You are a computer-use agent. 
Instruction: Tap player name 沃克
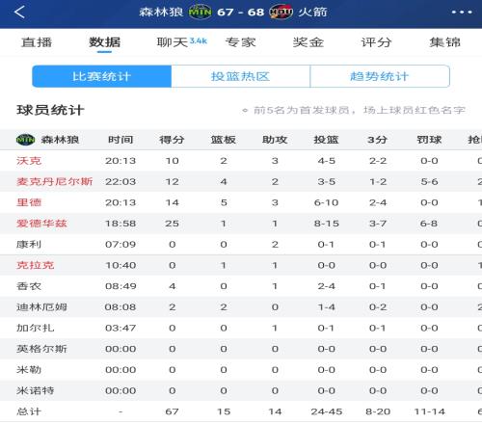[x=29, y=161]
